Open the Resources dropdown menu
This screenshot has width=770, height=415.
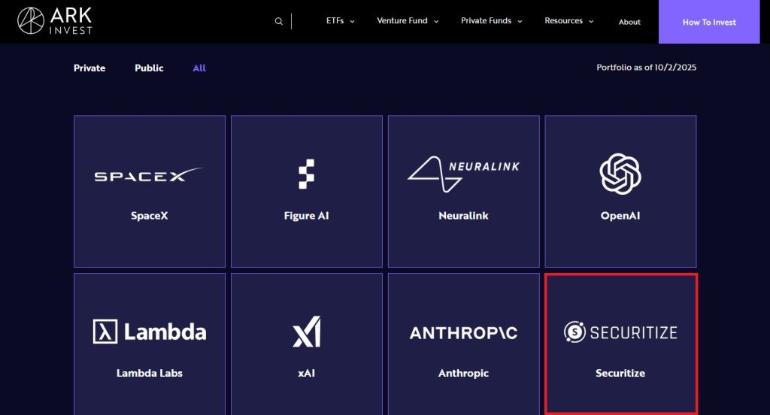pyautogui.click(x=568, y=21)
